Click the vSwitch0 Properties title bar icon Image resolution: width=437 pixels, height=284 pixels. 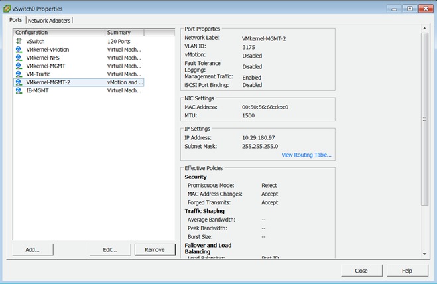7,9
